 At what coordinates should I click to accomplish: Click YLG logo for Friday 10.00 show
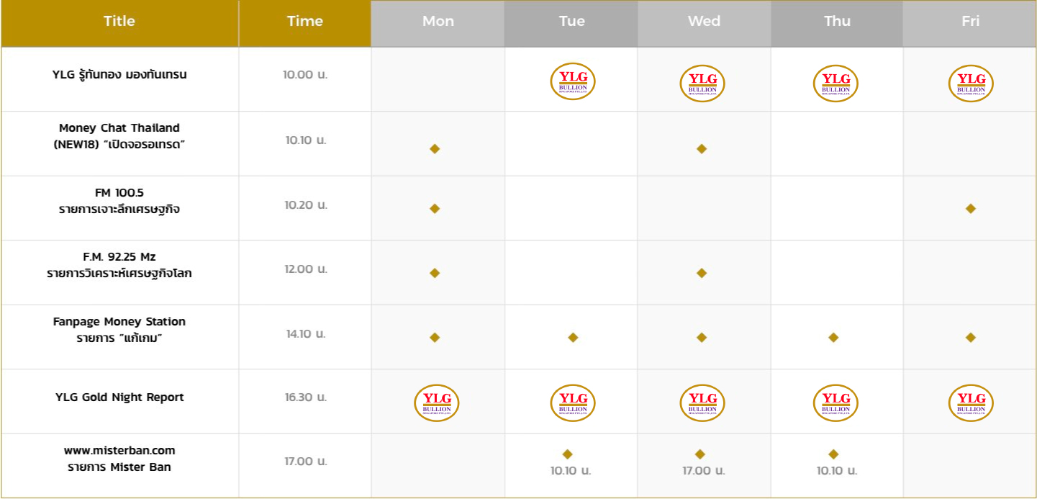[x=971, y=83]
